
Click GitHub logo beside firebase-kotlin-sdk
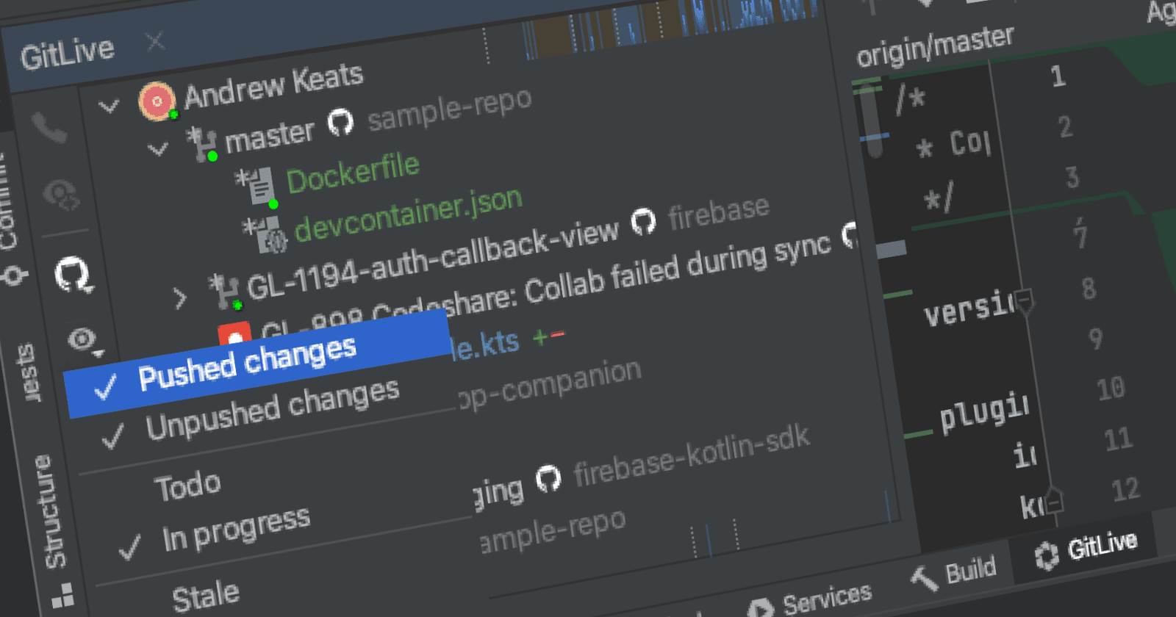(x=548, y=478)
